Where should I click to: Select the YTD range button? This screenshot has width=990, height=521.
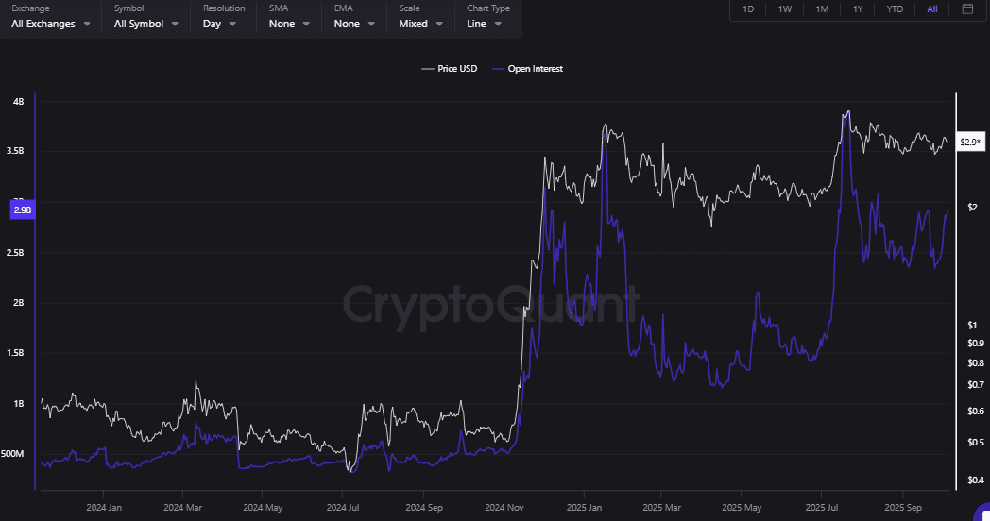coord(894,9)
